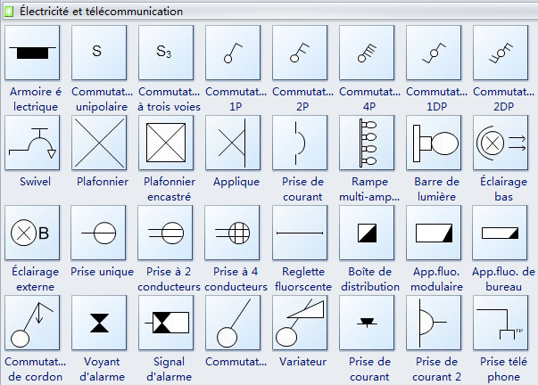Viewport: 538px width, 385px height.
Task: Select the Boîte de distribution symbol
Action: (x=366, y=233)
